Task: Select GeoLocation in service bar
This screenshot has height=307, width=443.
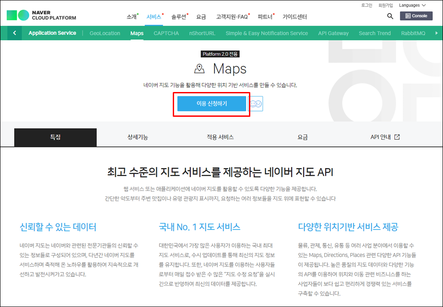Action: 105,33
